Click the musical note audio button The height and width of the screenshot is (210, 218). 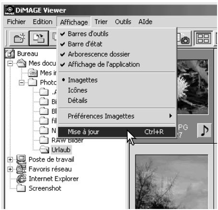[205, 130]
